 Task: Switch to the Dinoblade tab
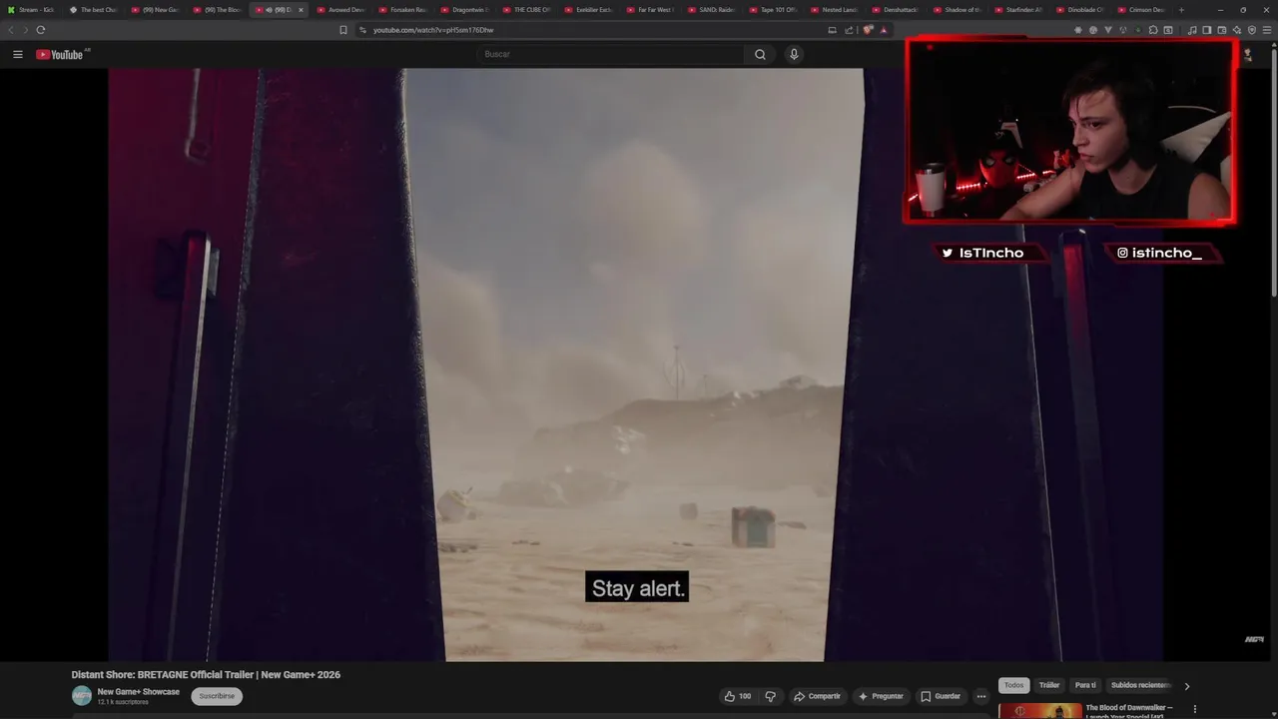[1081, 10]
